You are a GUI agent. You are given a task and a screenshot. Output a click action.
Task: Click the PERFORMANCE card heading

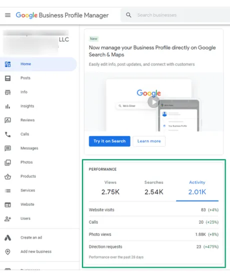(102, 169)
